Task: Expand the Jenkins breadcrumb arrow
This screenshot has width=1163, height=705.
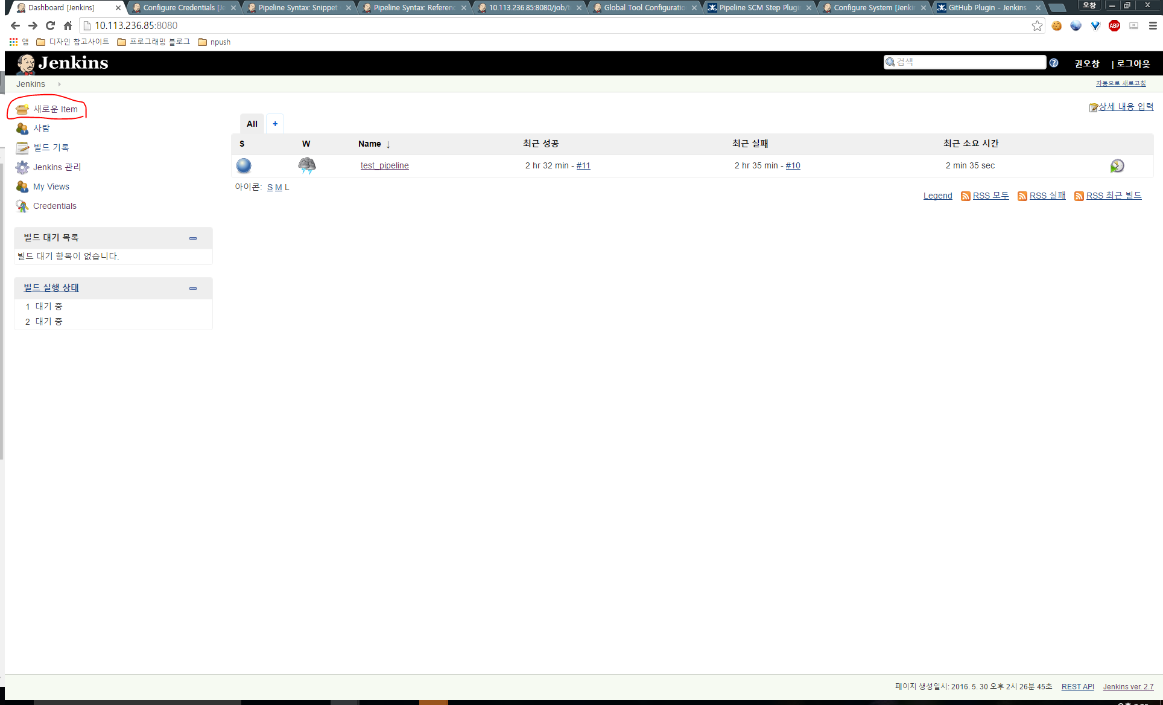Action: [59, 84]
